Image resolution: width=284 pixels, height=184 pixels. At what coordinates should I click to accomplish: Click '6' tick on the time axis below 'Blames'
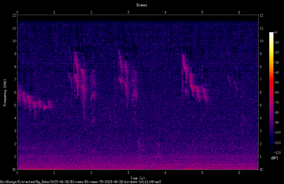click(239, 12)
